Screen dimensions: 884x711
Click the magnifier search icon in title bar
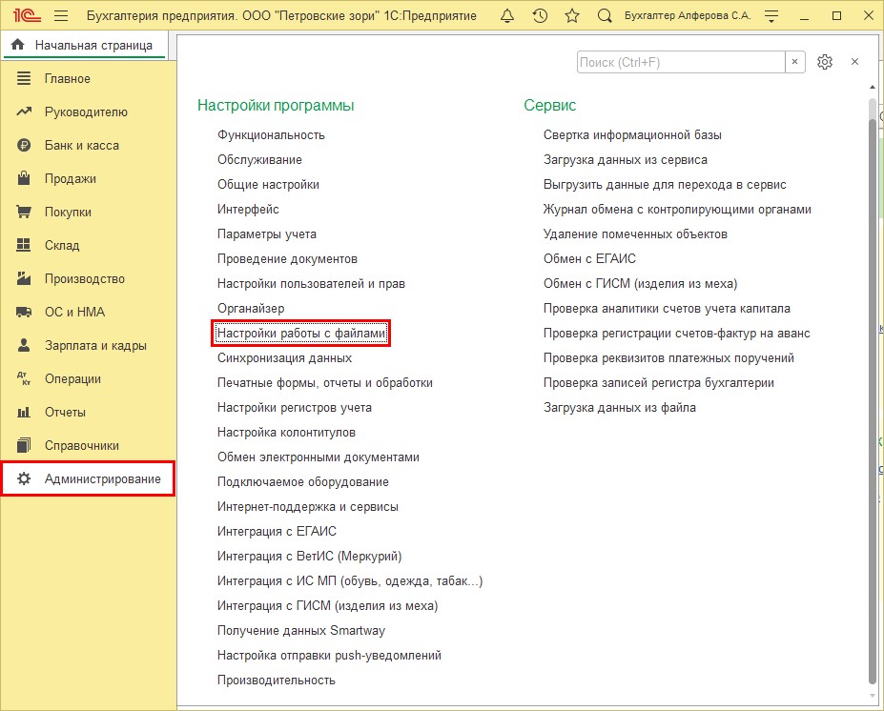(605, 16)
